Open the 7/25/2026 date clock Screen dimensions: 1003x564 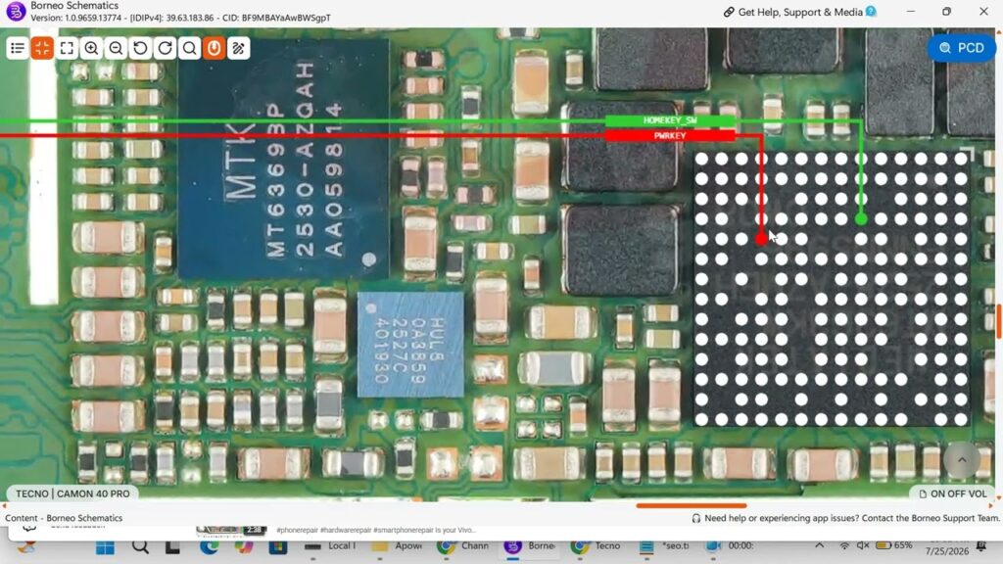coord(947,550)
